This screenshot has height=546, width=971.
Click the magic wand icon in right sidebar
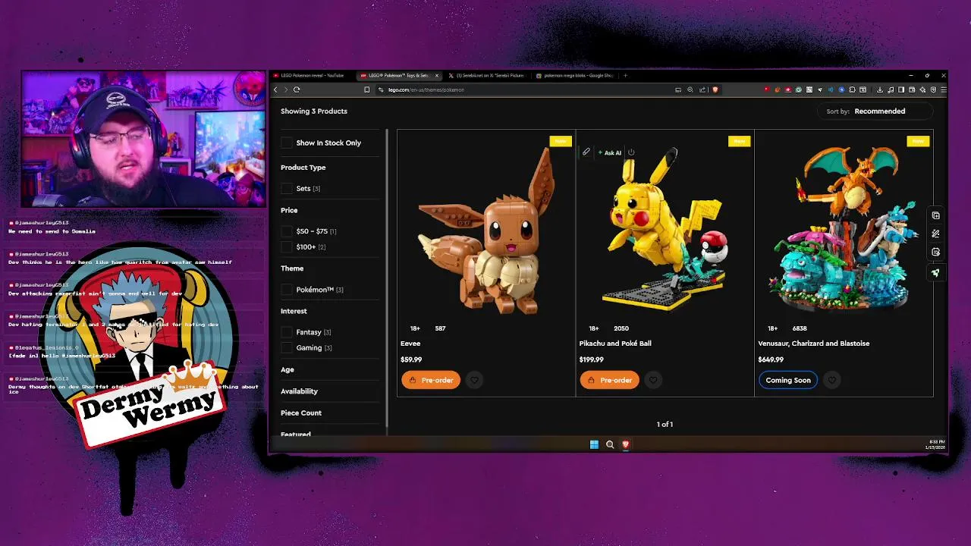coord(935,234)
